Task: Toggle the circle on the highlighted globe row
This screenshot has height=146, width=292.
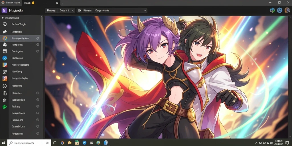Action: pos(38,38)
